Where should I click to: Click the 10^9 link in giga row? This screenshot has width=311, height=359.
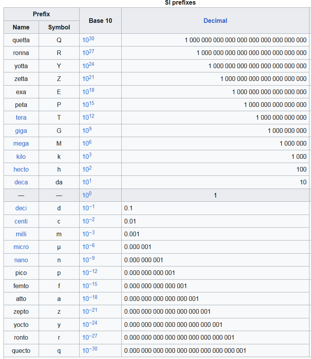coord(87,130)
